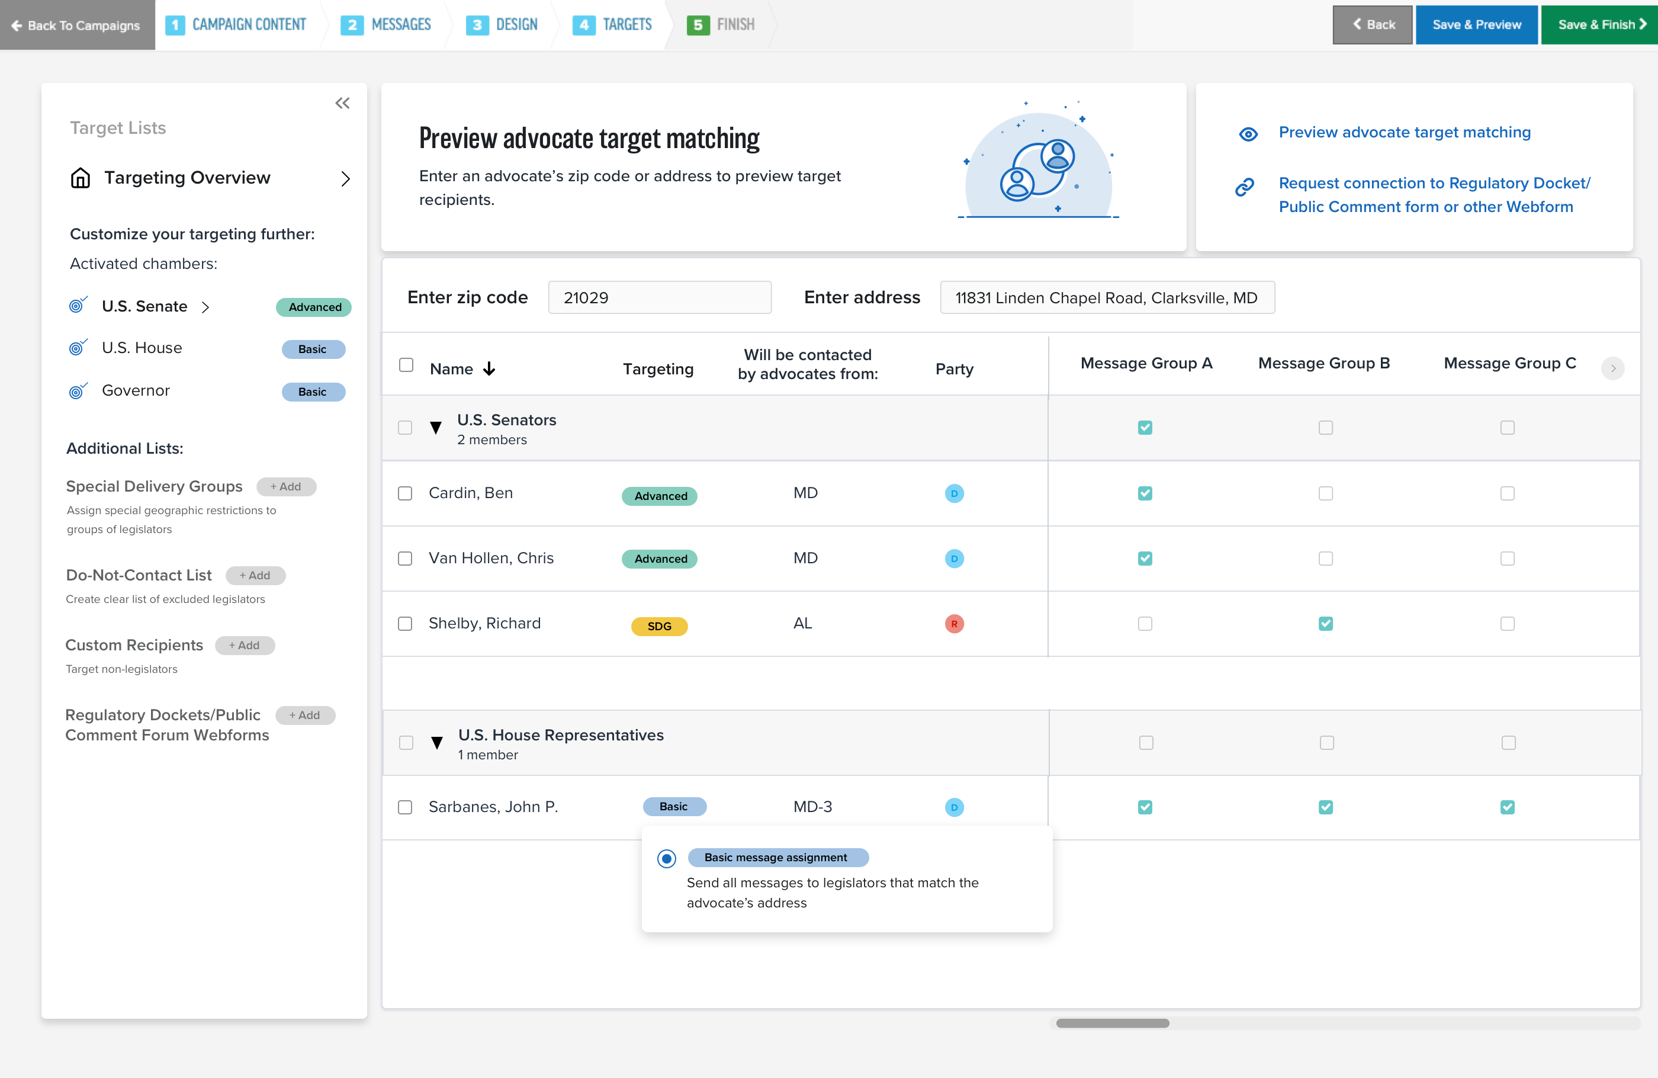The width and height of the screenshot is (1658, 1078).
Task: Click the Targeting Overview home icon
Action: (81, 178)
